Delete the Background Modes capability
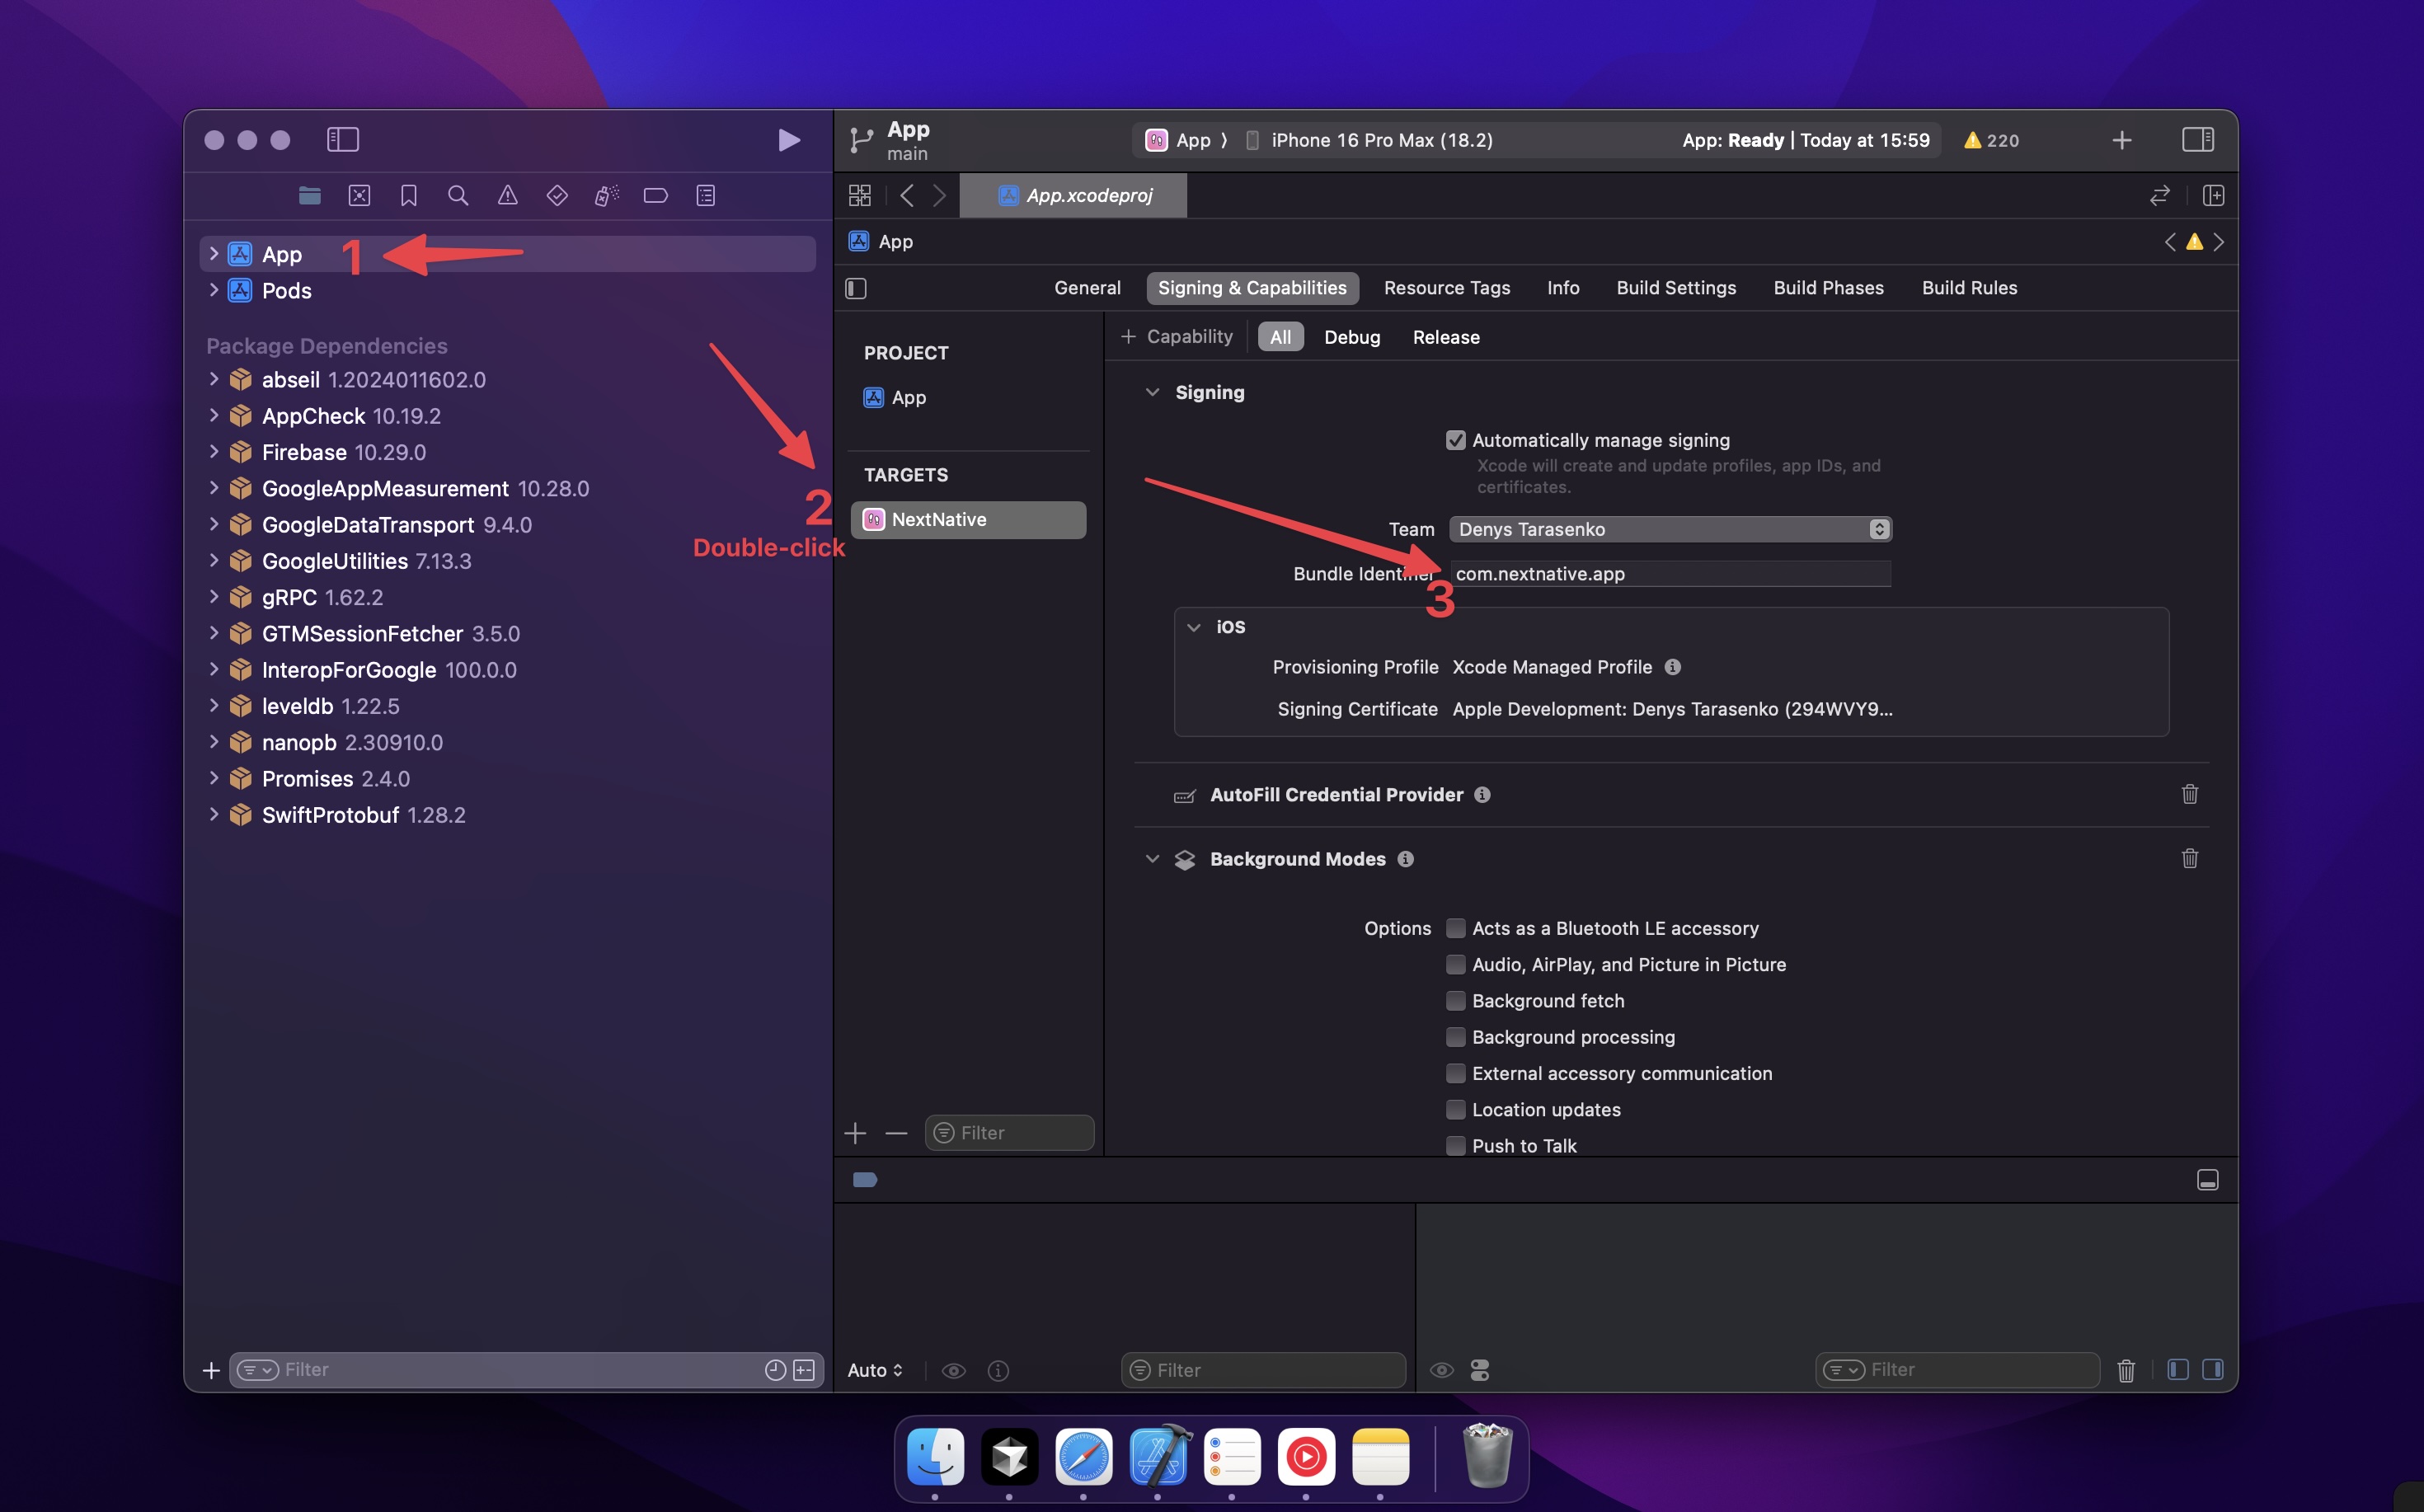Image resolution: width=2424 pixels, height=1512 pixels. click(2189, 859)
